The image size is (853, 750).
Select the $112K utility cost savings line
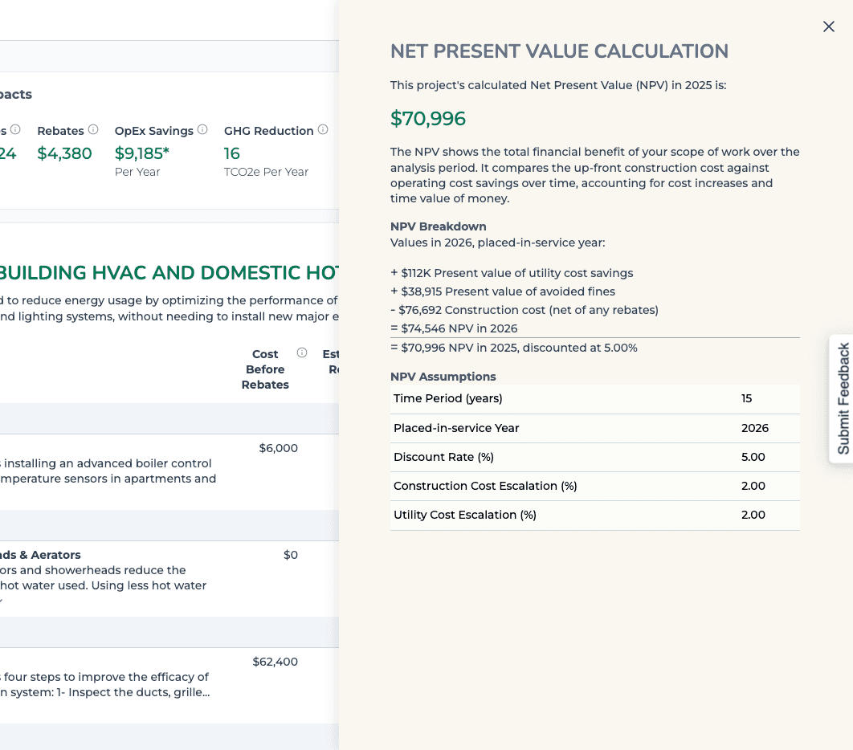coord(512,273)
